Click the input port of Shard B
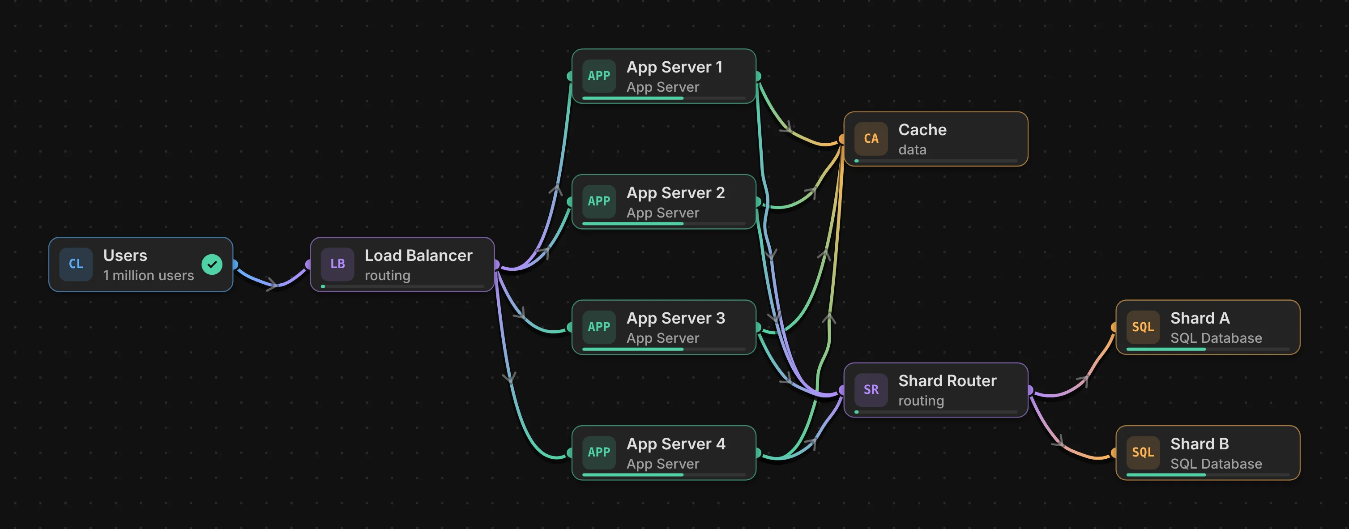Screen dimensions: 1349x529 (1115, 453)
